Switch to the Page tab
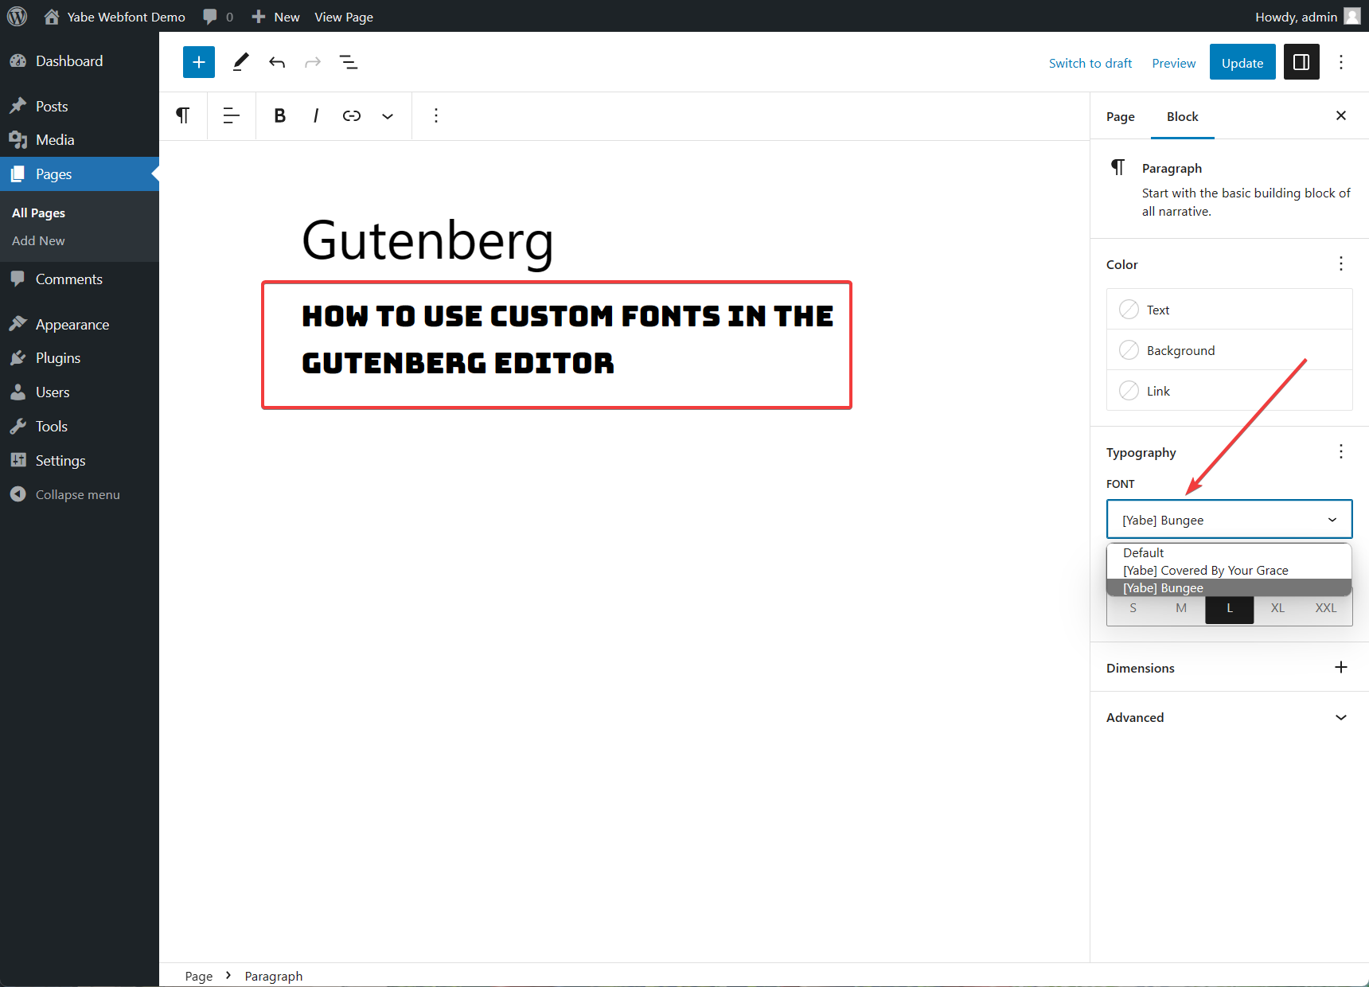 pyautogui.click(x=1120, y=116)
